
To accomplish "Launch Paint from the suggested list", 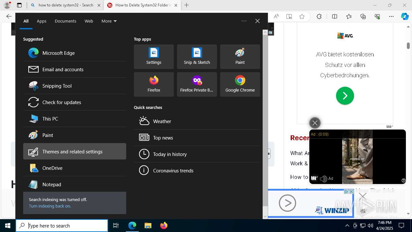I will tap(75, 135).
